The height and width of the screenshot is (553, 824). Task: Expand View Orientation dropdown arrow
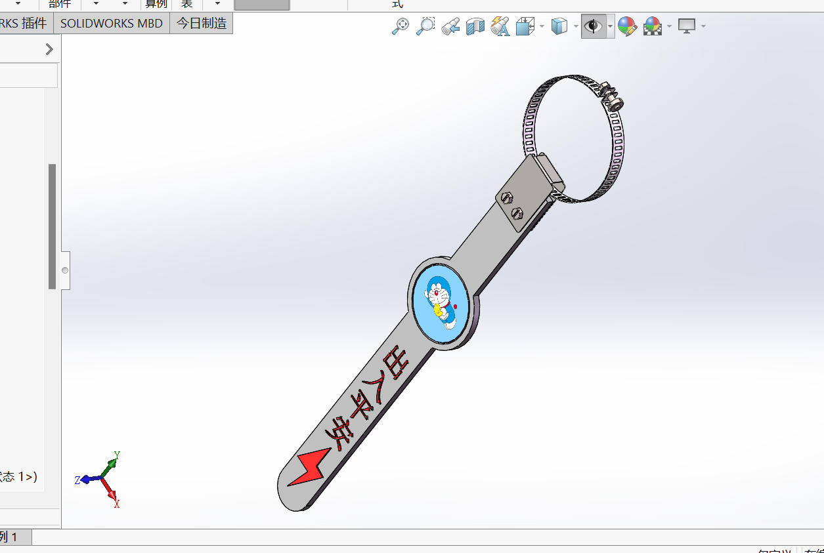542,26
